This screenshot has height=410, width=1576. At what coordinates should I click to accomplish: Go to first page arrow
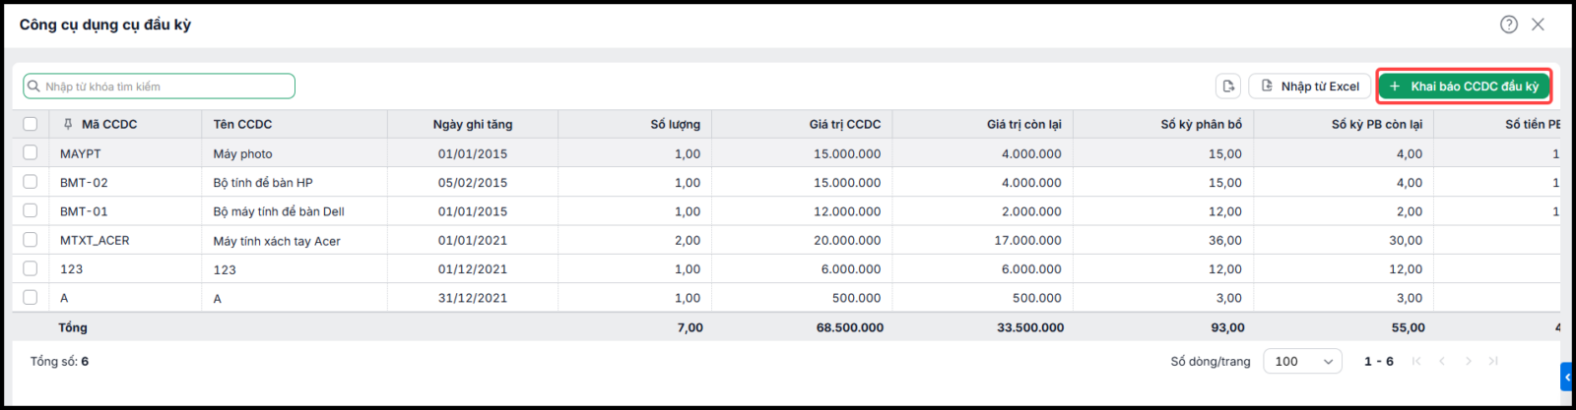1416,361
